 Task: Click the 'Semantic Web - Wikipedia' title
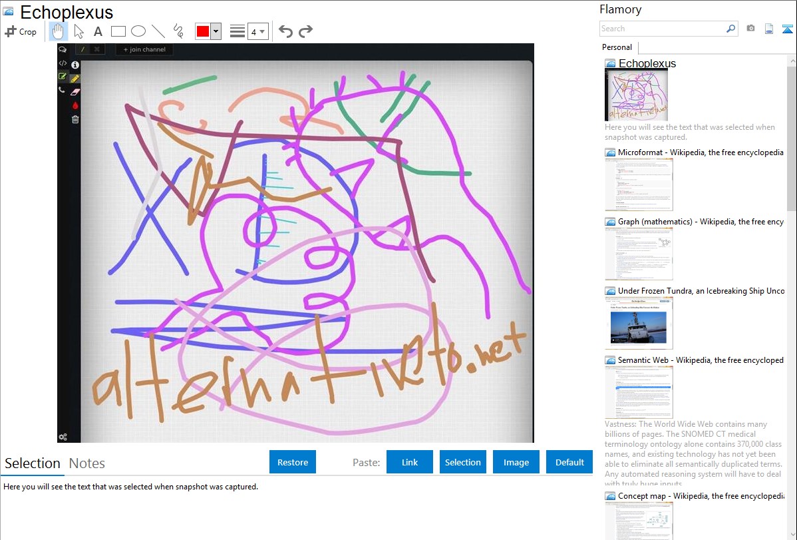(x=701, y=360)
